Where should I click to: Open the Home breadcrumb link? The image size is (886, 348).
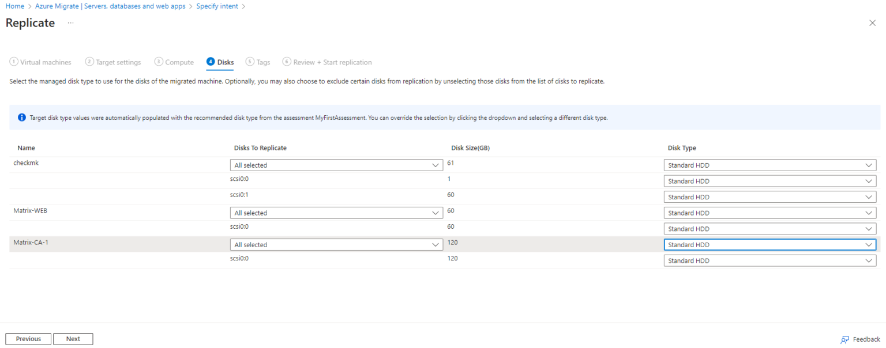(14, 6)
